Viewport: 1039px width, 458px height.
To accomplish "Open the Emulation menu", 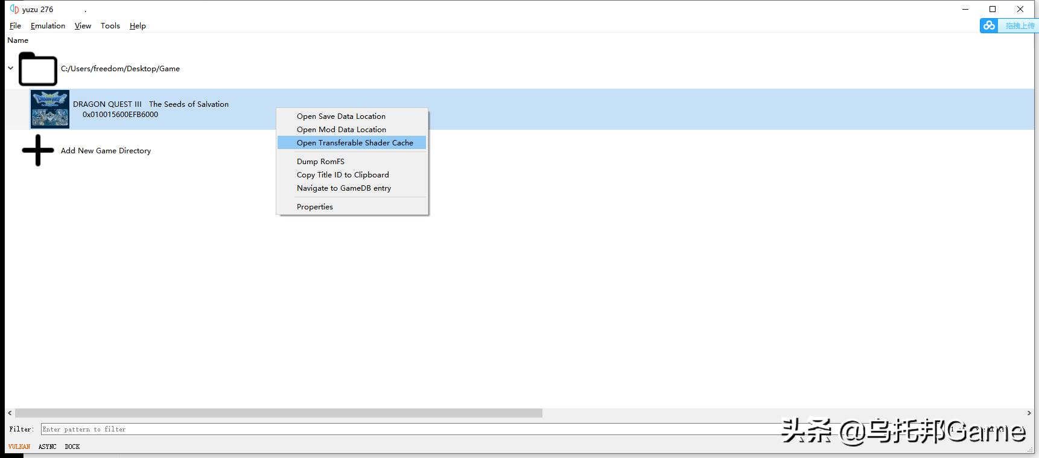I will click(x=48, y=26).
